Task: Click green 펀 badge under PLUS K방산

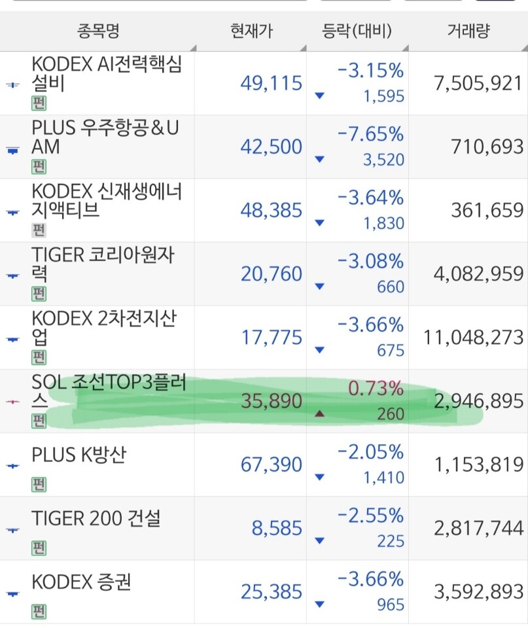Action: (x=39, y=485)
